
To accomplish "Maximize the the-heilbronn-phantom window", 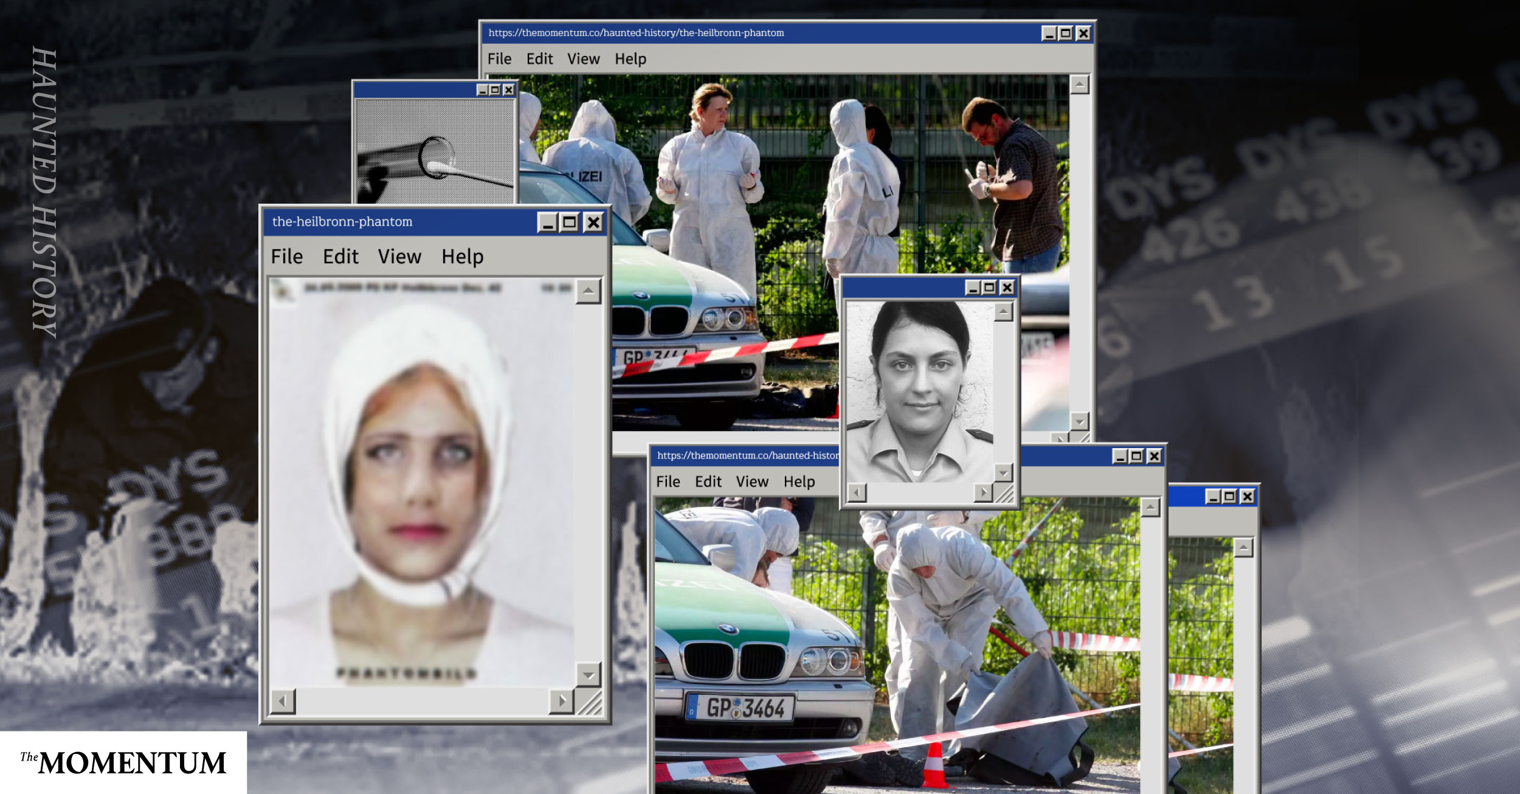I will click(570, 223).
